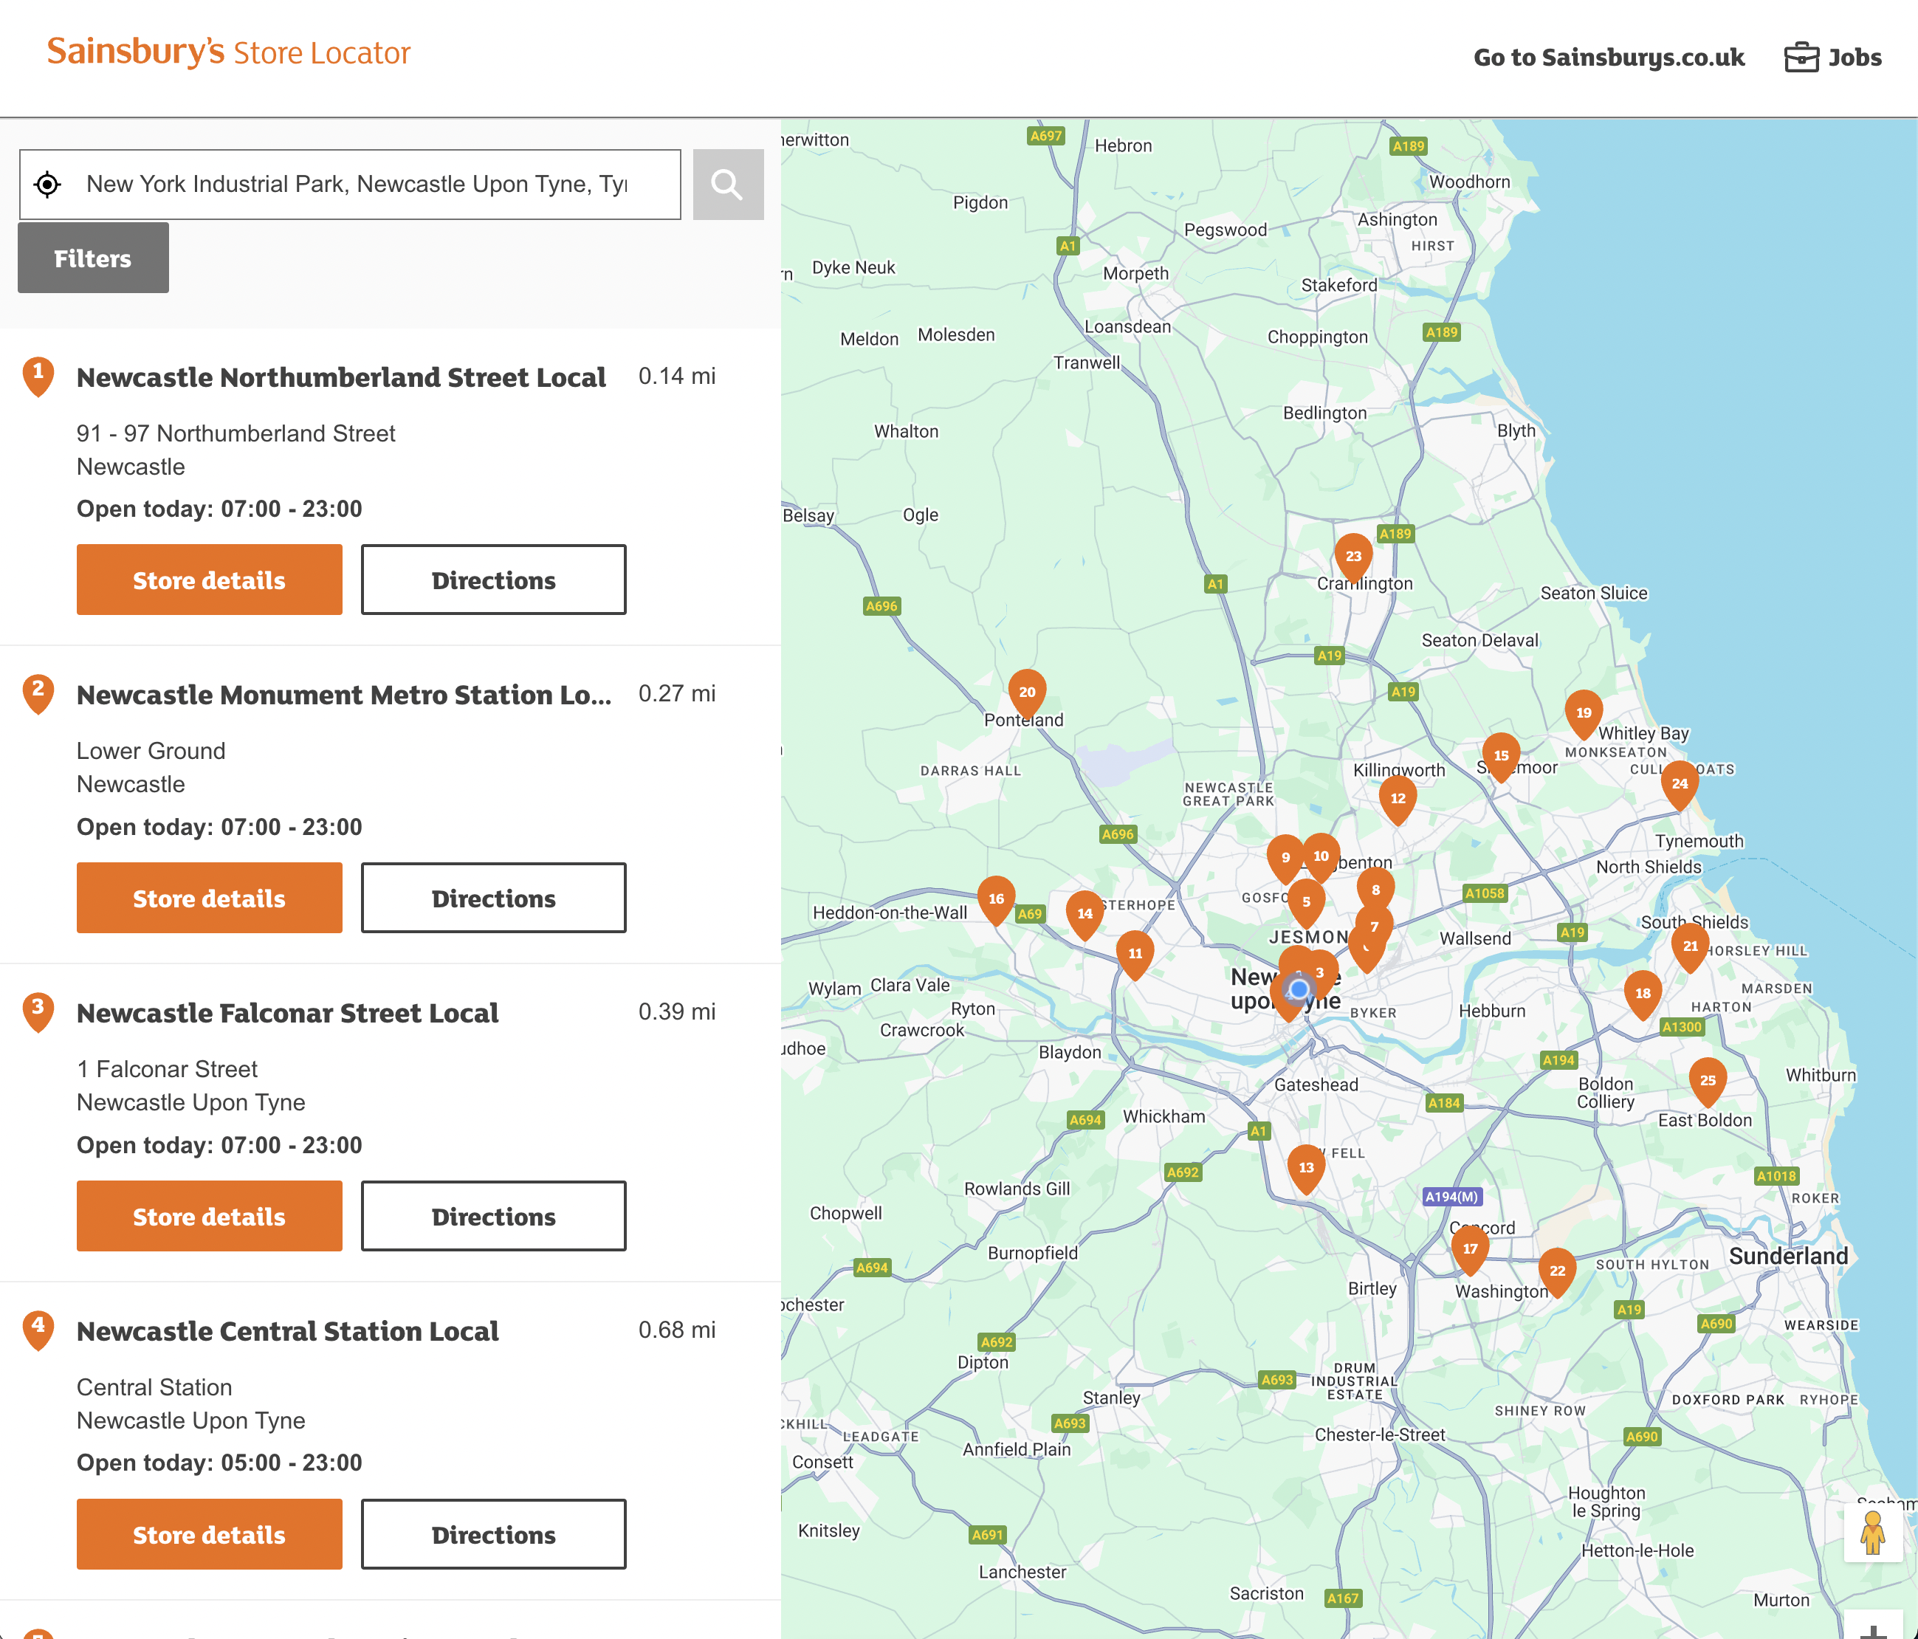This screenshot has height=1639, width=1918.
Task: Get Directions to Newcastle Central Station Local
Action: pyautogui.click(x=493, y=1534)
